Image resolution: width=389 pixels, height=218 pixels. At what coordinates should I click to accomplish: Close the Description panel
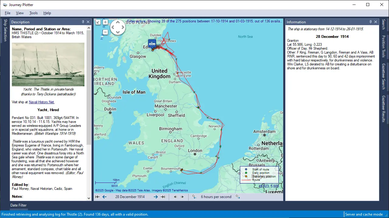point(88,22)
